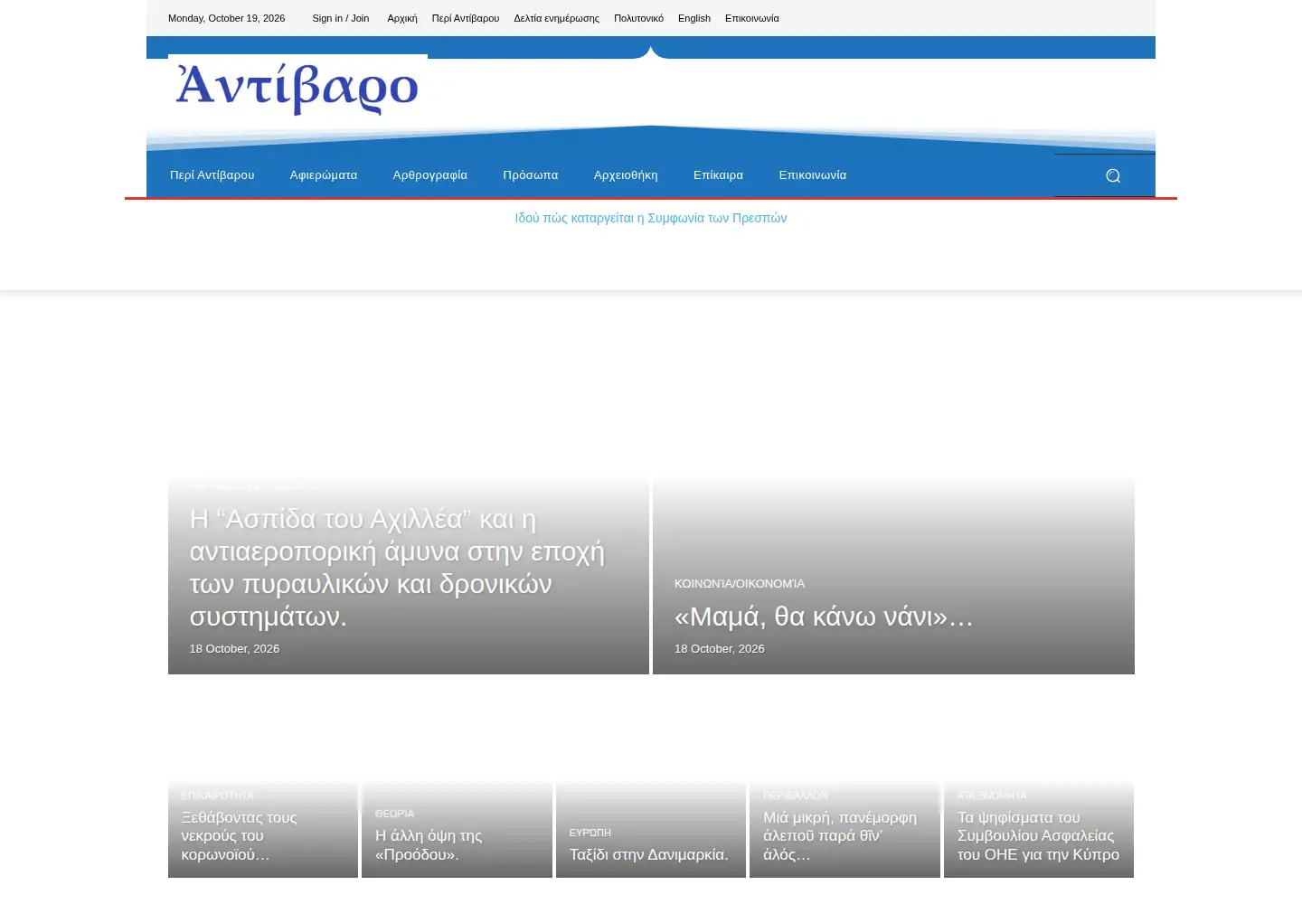Open article Η άλλη όψη της «Προόδου»

coord(429,845)
